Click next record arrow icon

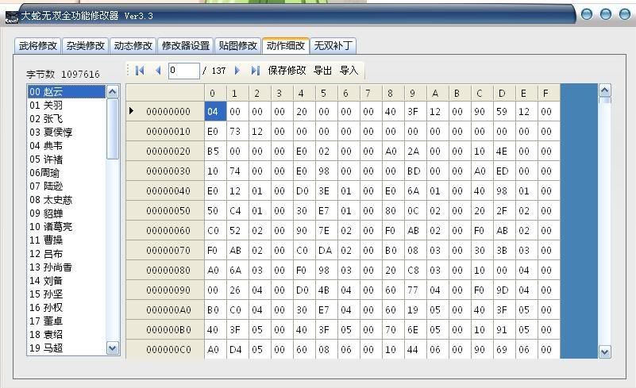coord(237,71)
